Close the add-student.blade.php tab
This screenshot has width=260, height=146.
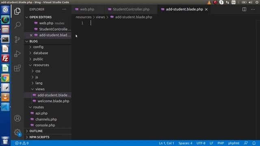click(x=206, y=9)
